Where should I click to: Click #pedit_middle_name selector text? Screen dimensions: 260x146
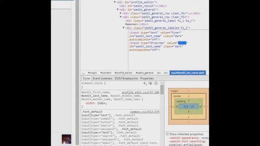125,96
